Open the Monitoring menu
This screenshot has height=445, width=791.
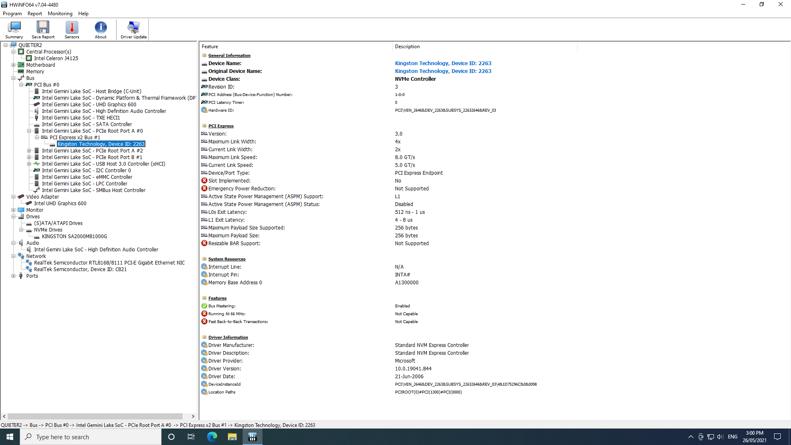point(60,14)
